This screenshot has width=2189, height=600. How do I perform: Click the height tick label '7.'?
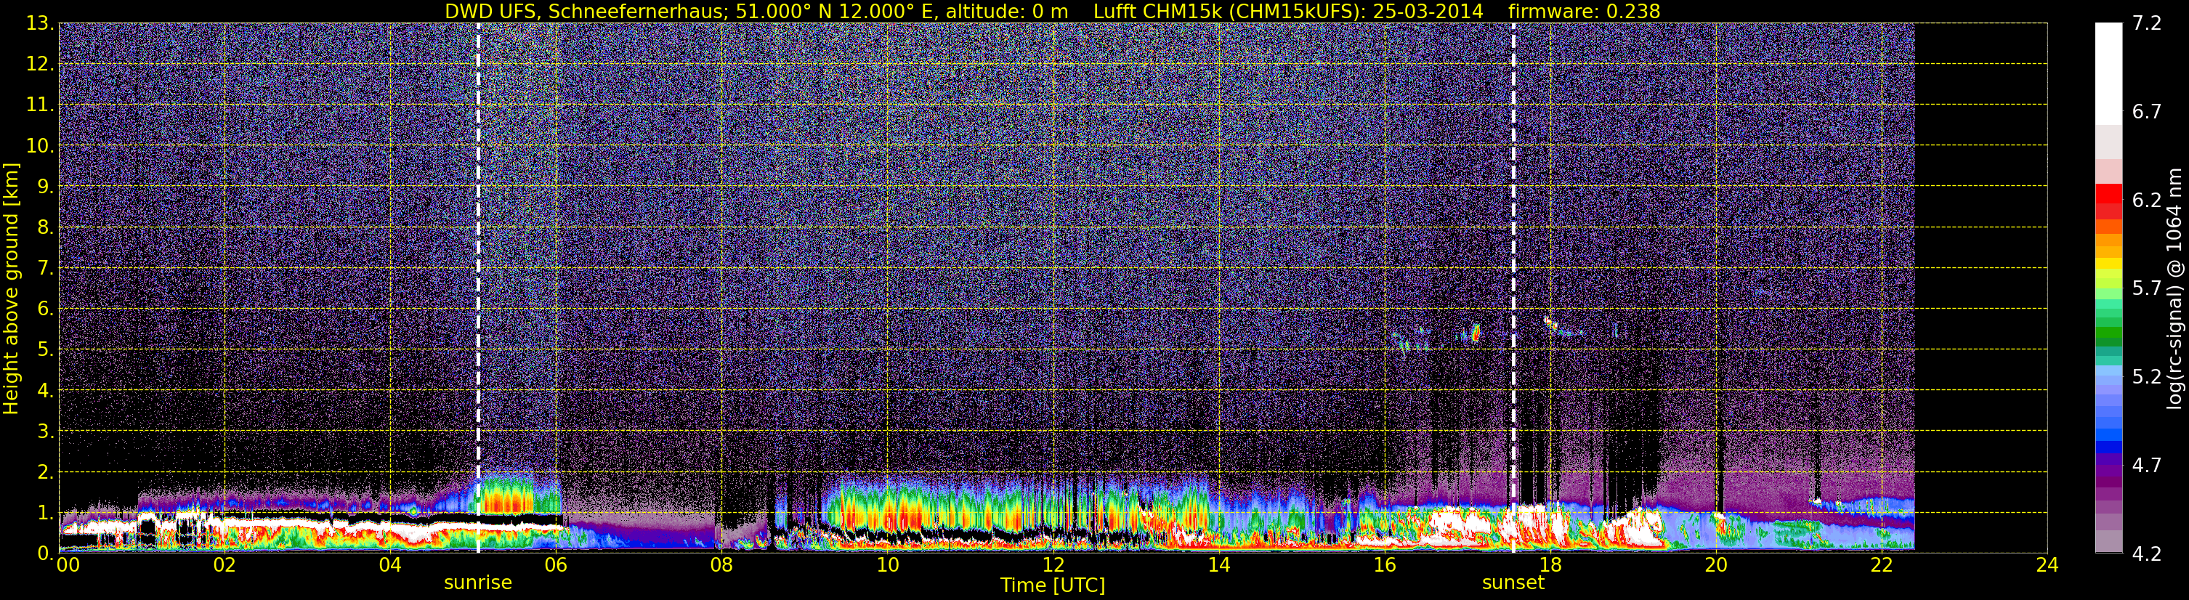pos(45,269)
